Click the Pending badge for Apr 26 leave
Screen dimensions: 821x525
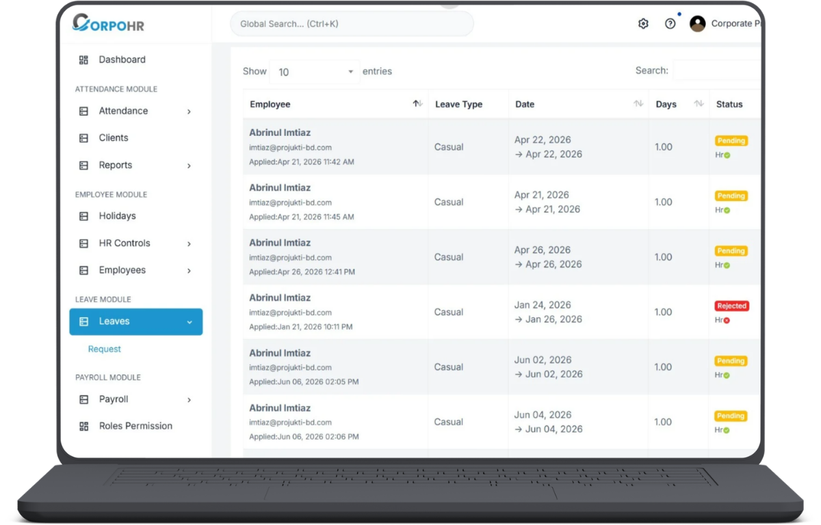pos(731,251)
